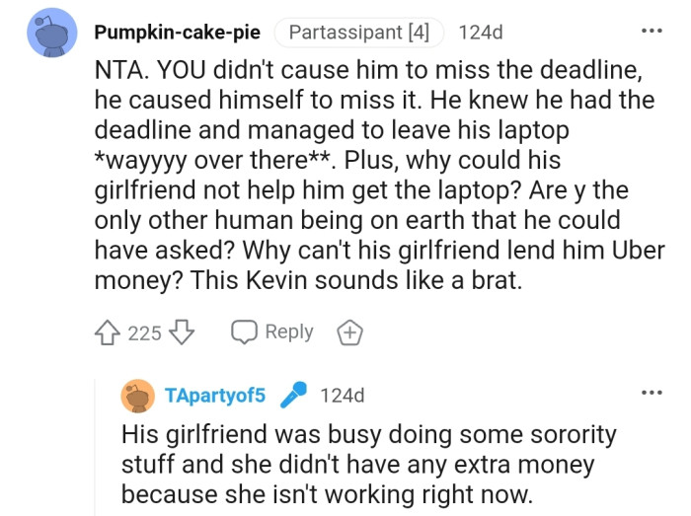The height and width of the screenshot is (516, 691).
Task: Click the 225 vote score
Action: pyautogui.click(x=144, y=332)
